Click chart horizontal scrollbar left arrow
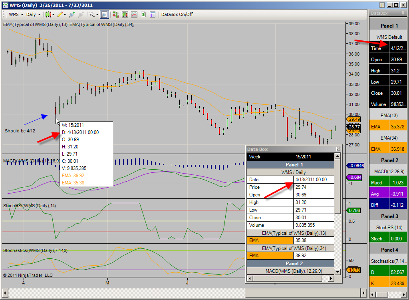The height and width of the screenshot is (300, 409). (x=5, y=292)
